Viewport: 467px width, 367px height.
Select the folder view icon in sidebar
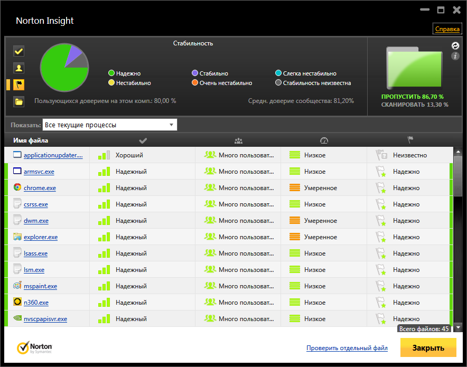19,102
